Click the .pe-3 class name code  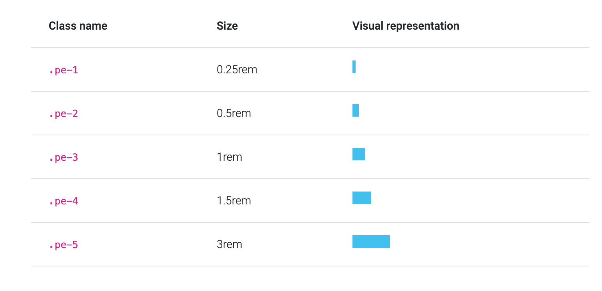point(64,158)
